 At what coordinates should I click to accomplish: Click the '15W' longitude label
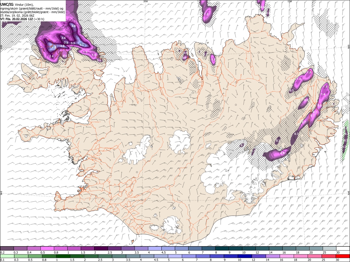[x=290, y=1]
